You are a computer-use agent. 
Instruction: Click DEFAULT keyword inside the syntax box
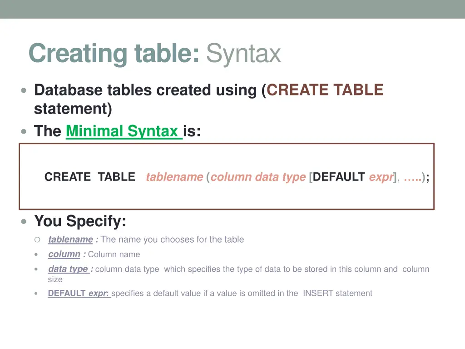coord(339,177)
